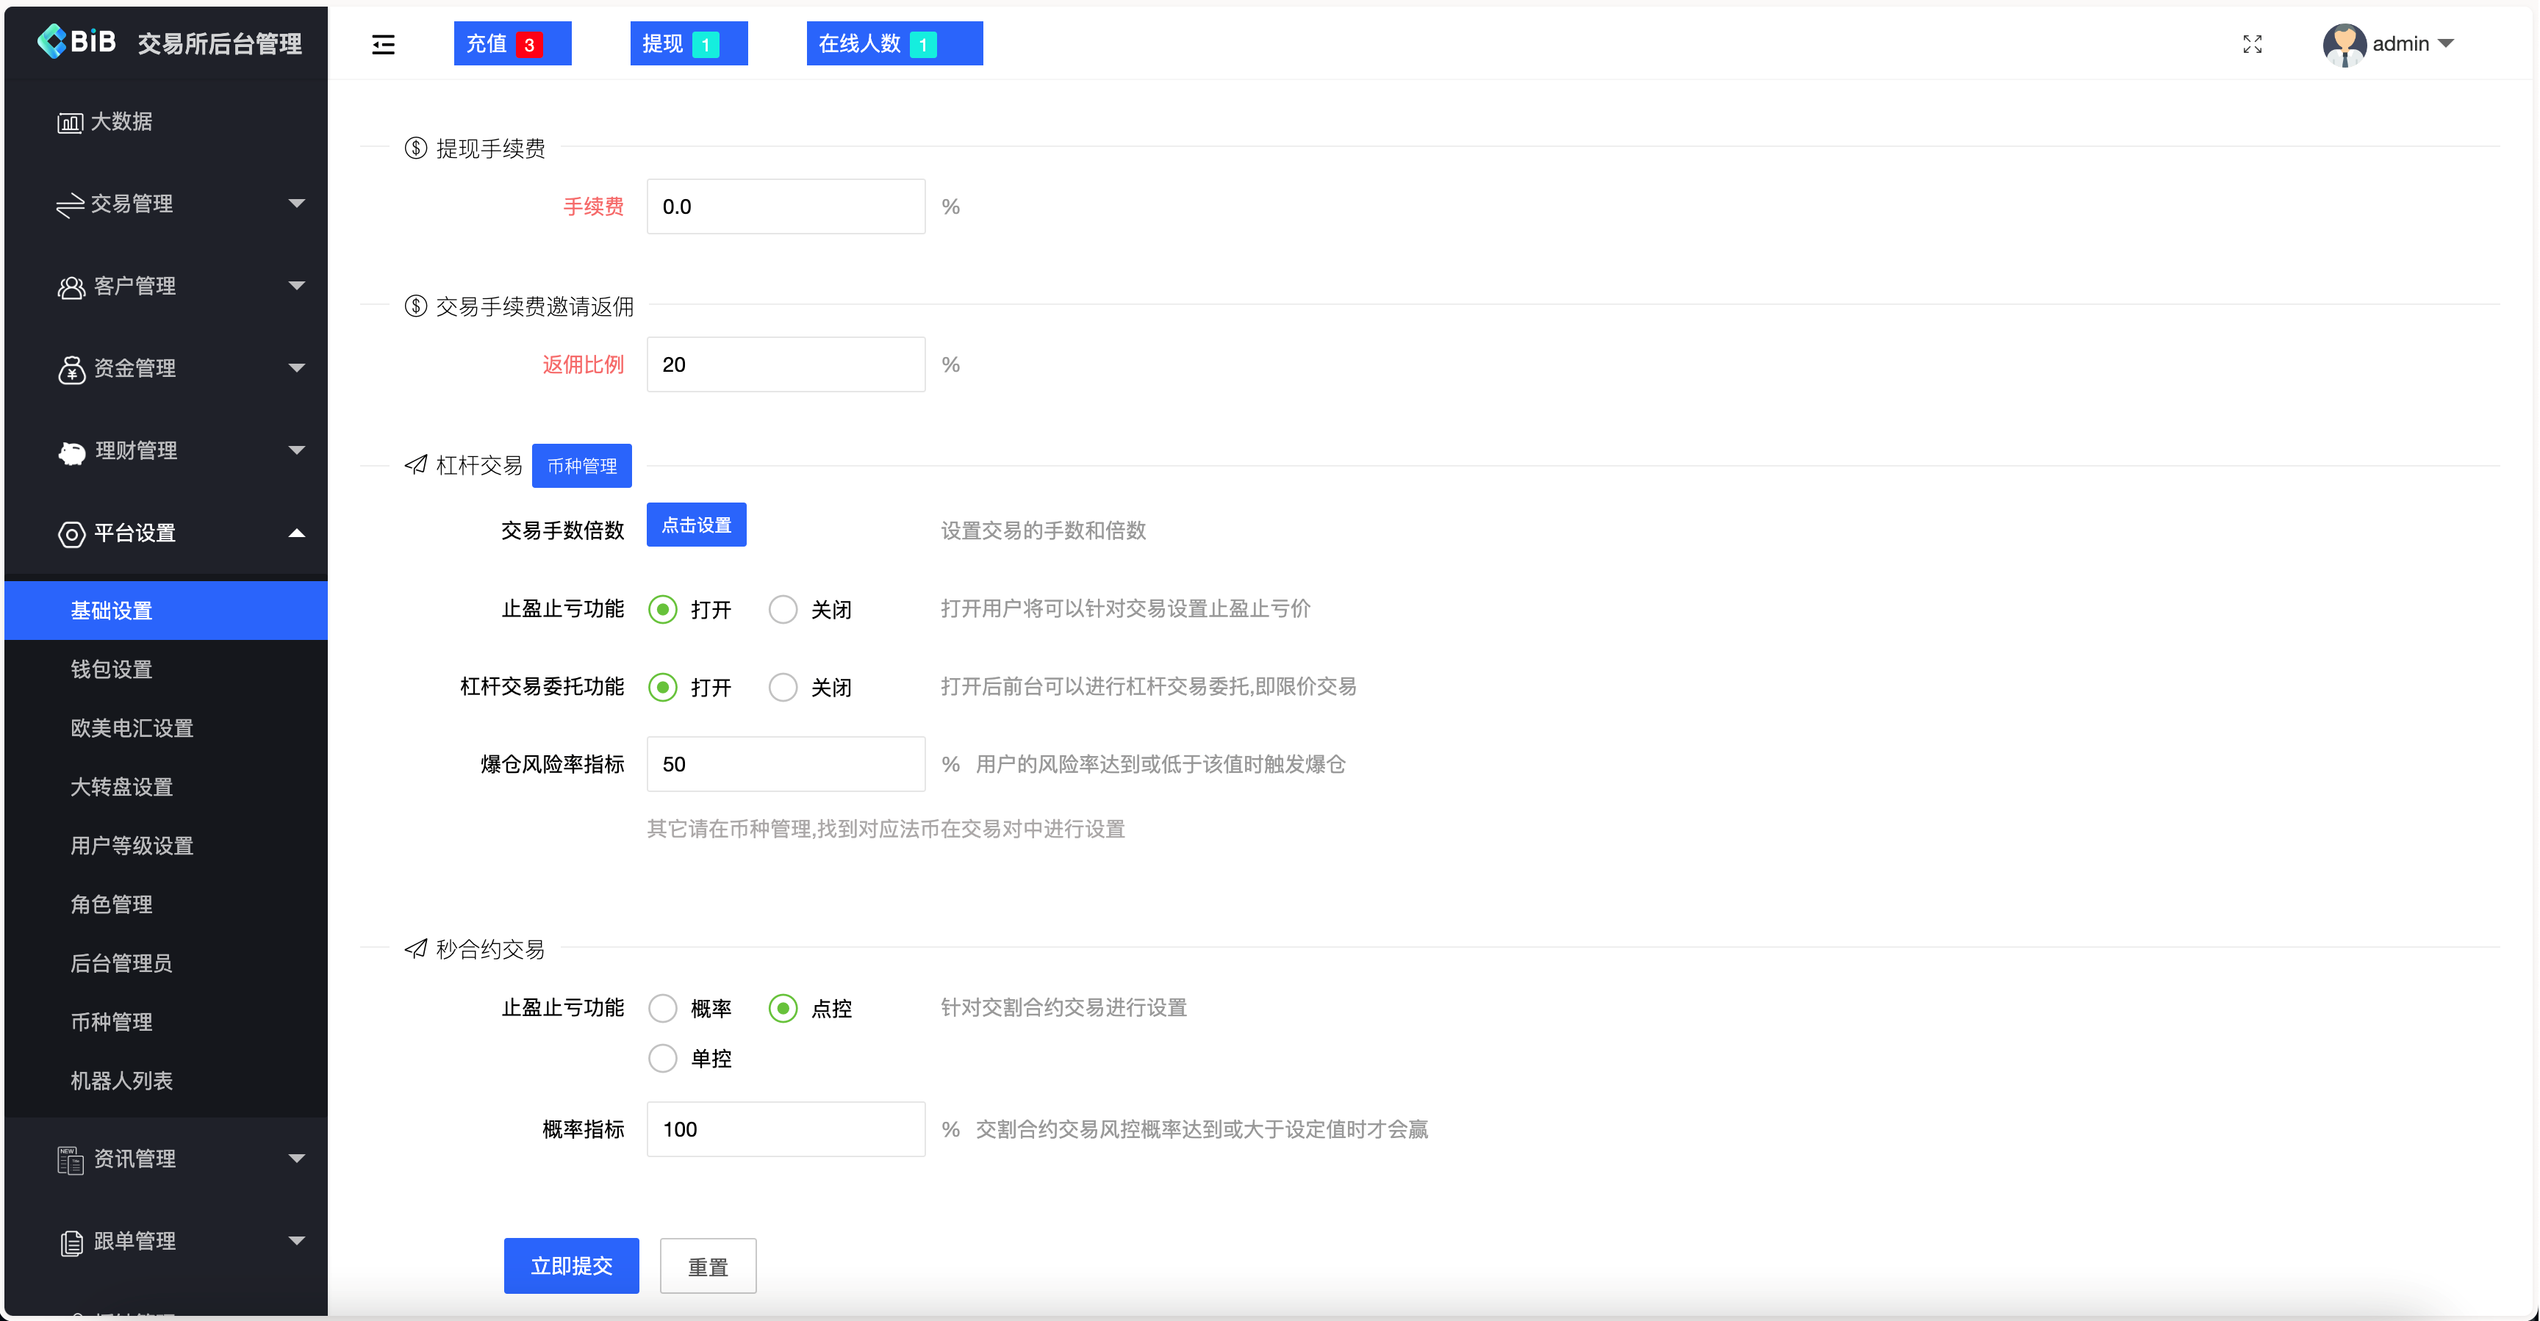
Task: Click the fullscreen icon in top bar
Action: pos(2252,43)
